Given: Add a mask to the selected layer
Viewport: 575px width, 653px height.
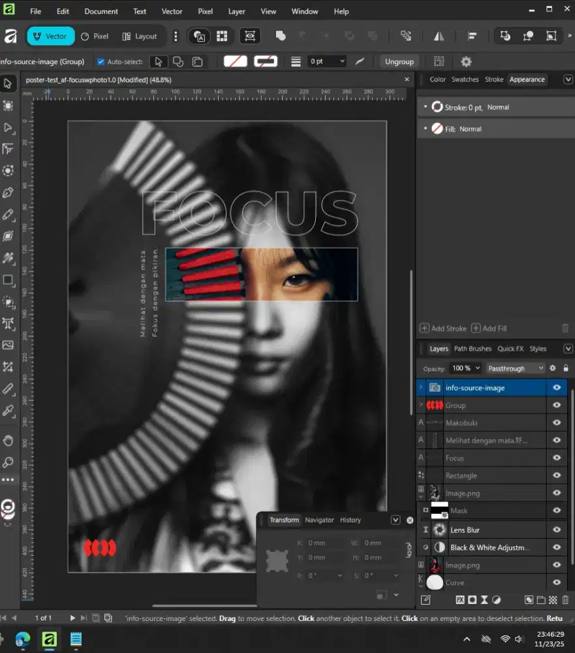Looking at the screenshot, I should (x=471, y=599).
